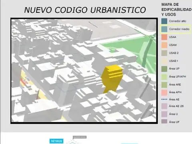
Task: Click the 'Corredor alto' legend text
Action: tap(178, 21)
